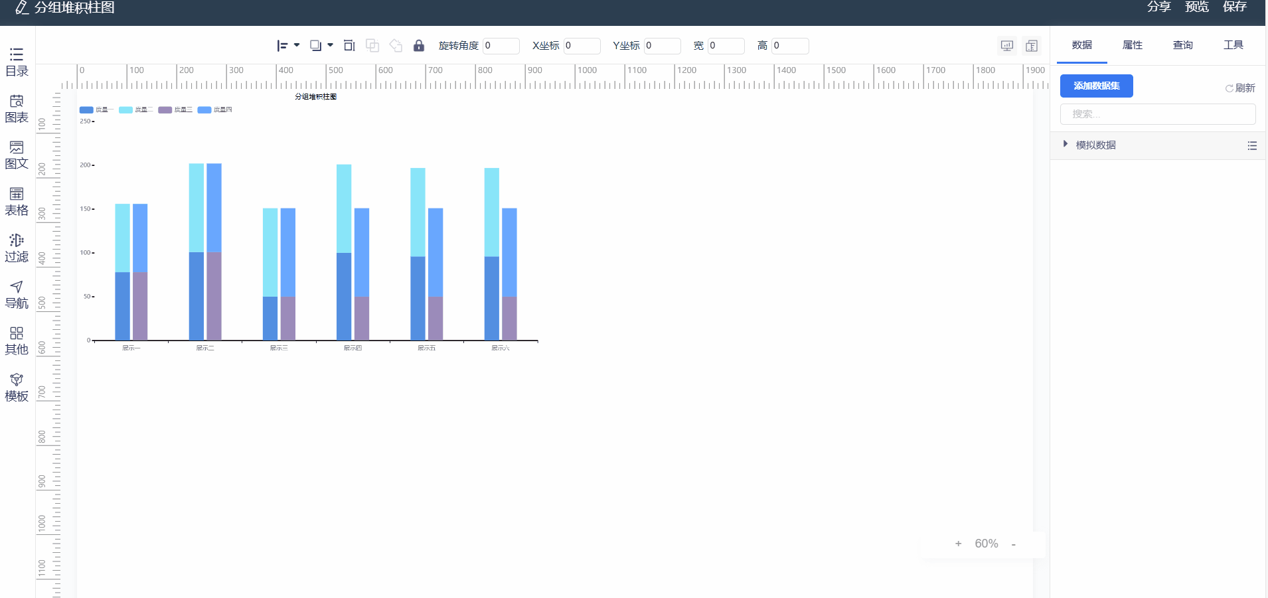Expand the alignment dropdown arrow
The width and height of the screenshot is (1268, 598).
coord(297,45)
